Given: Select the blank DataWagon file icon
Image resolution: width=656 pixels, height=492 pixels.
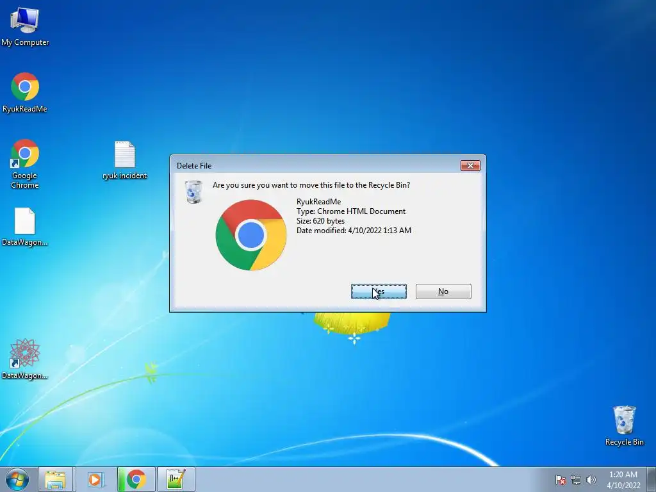Looking at the screenshot, I should coord(25,227).
